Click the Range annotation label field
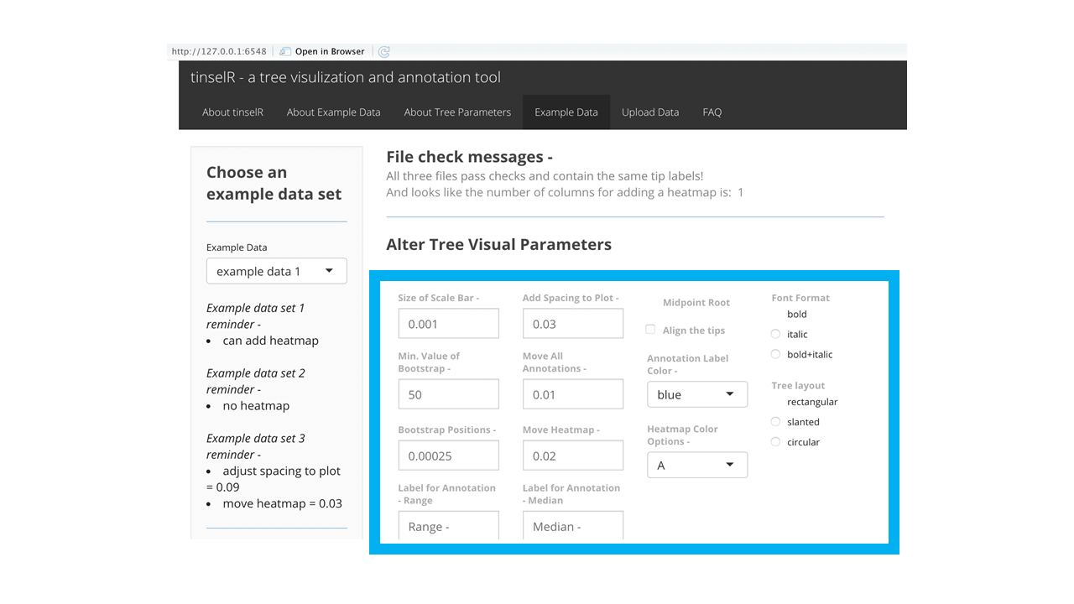Image resolution: width=1074 pixels, height=604 pixels. pyautogui.click(x=449, y=526)
